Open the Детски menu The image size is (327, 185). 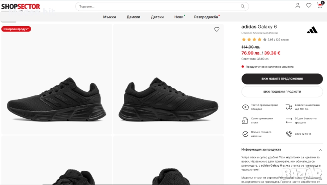(x=157, y=17)
